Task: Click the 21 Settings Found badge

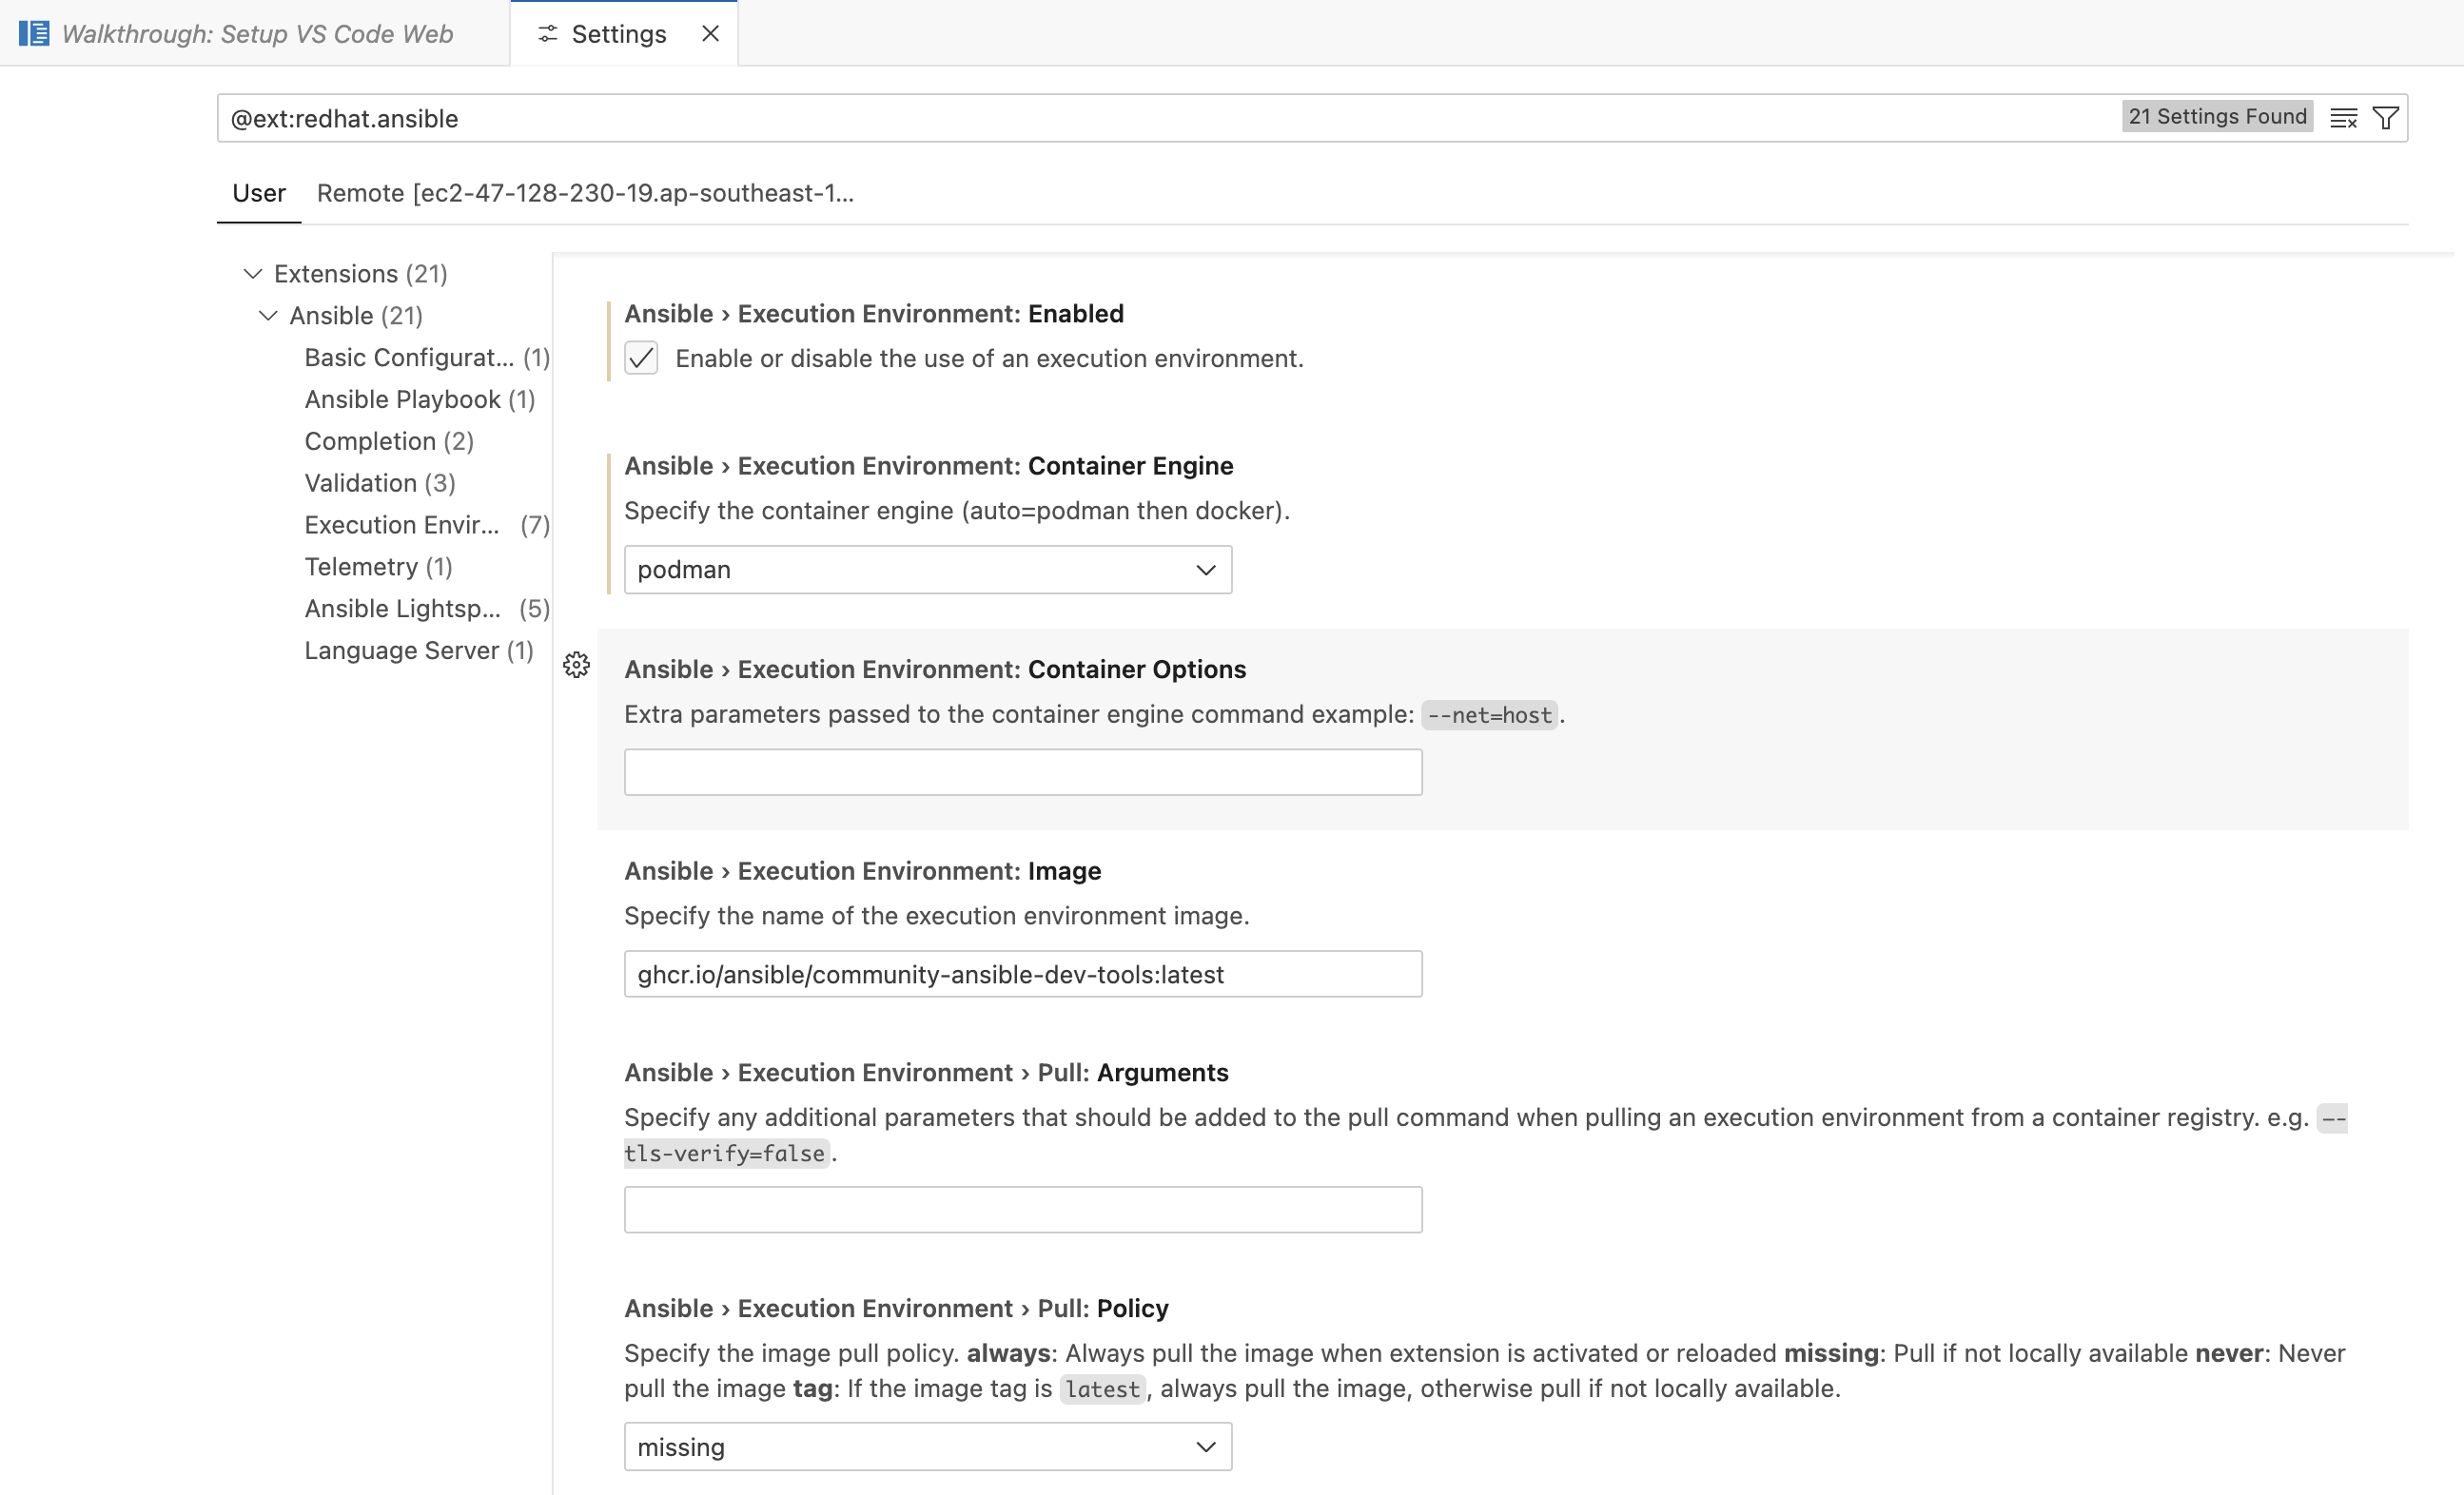Action: [x=2217, y=117]
